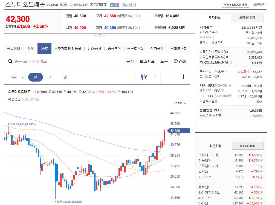This screenshot has width=275, height=205.
Task: Remove 래몽래인 from recent list
Action: pyautogui.click(x=262, y=161)
